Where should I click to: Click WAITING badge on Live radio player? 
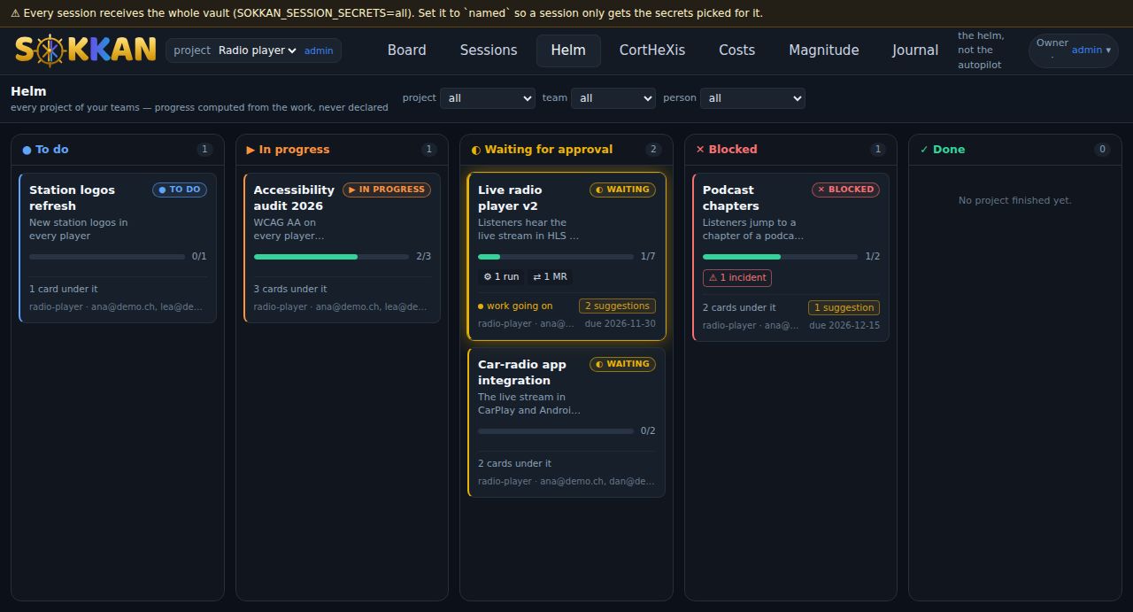pos(623,190)
